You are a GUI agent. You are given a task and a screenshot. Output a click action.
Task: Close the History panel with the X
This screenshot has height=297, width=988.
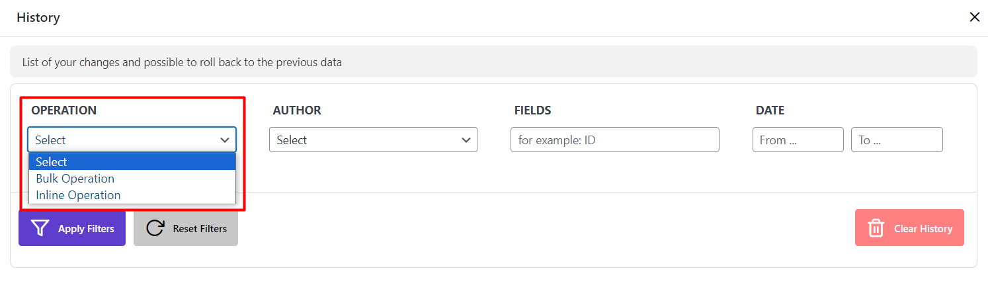pyautogui.click(x=974, y=17)
